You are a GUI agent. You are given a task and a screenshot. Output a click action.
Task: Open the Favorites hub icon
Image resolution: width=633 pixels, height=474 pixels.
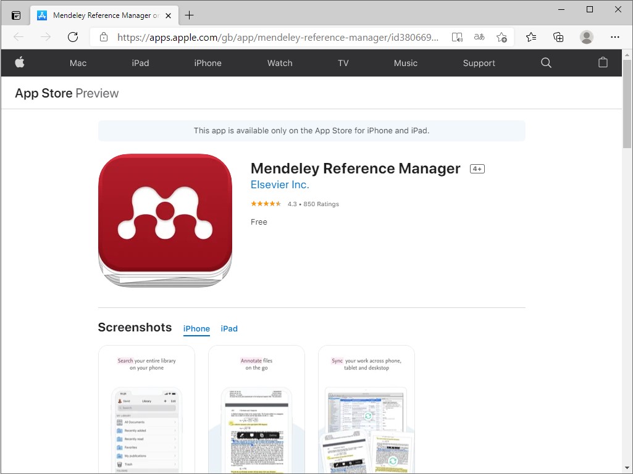click(x=531, y=37)
